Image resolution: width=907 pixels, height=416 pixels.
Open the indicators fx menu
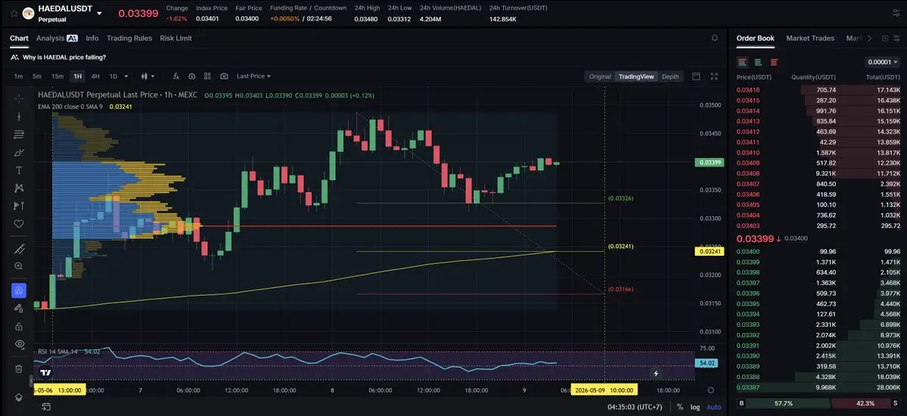point(175,76)
